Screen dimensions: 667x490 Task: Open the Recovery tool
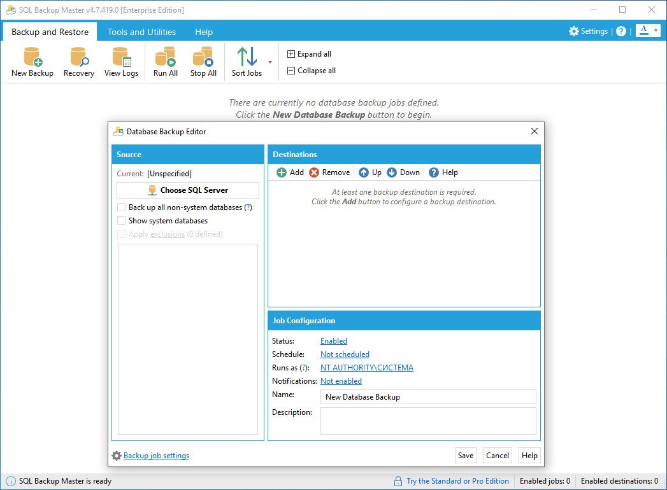click(x=79, y=62)
